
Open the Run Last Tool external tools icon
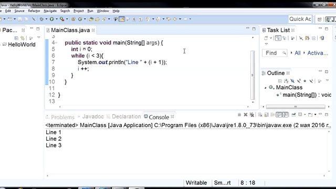click(62, 19)
